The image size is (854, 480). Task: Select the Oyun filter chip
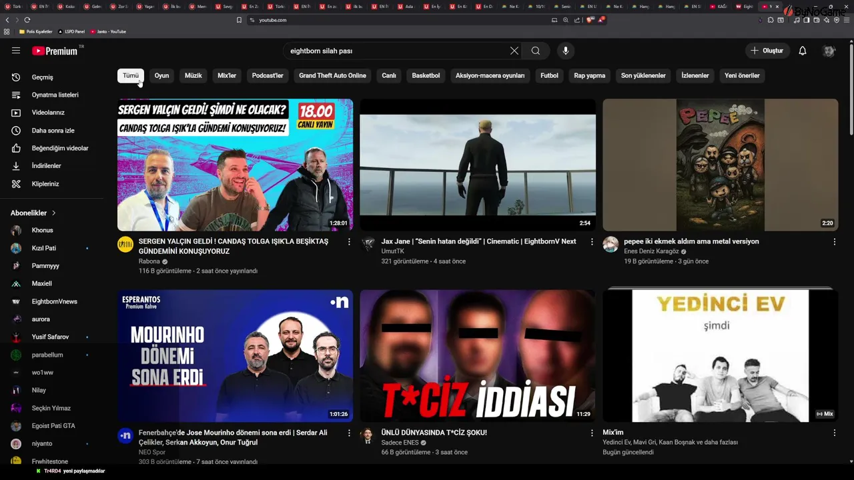[161, 75]
